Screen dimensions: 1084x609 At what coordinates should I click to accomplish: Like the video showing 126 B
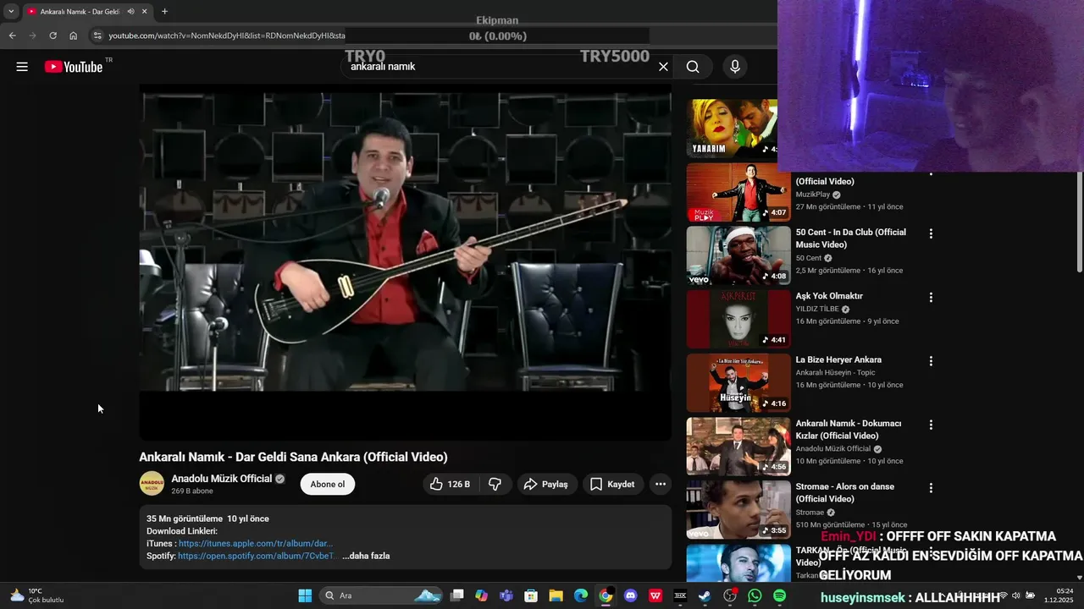tap(451, 485)
